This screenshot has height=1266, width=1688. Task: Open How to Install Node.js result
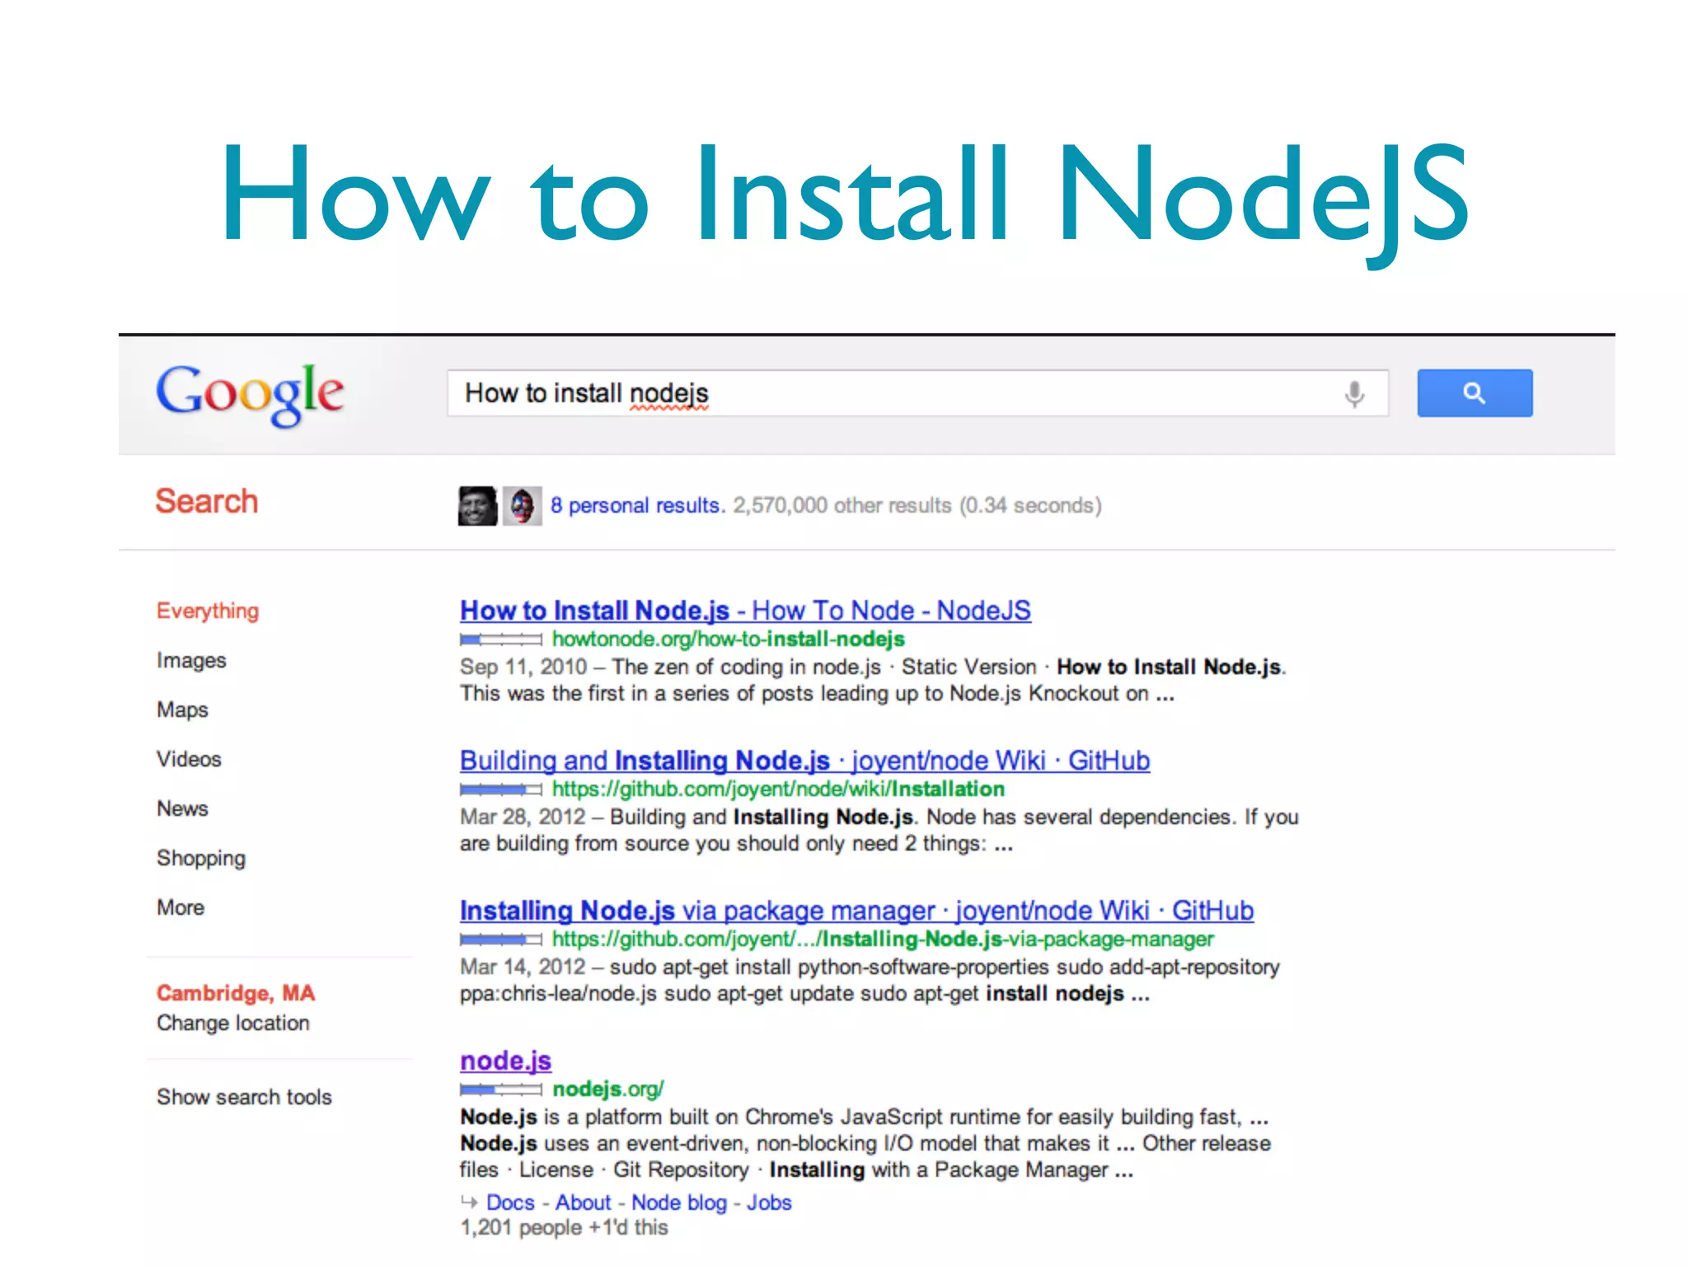[x=744, y=611]
